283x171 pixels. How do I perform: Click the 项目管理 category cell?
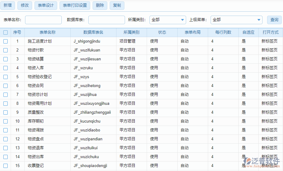tap(132, 41)
